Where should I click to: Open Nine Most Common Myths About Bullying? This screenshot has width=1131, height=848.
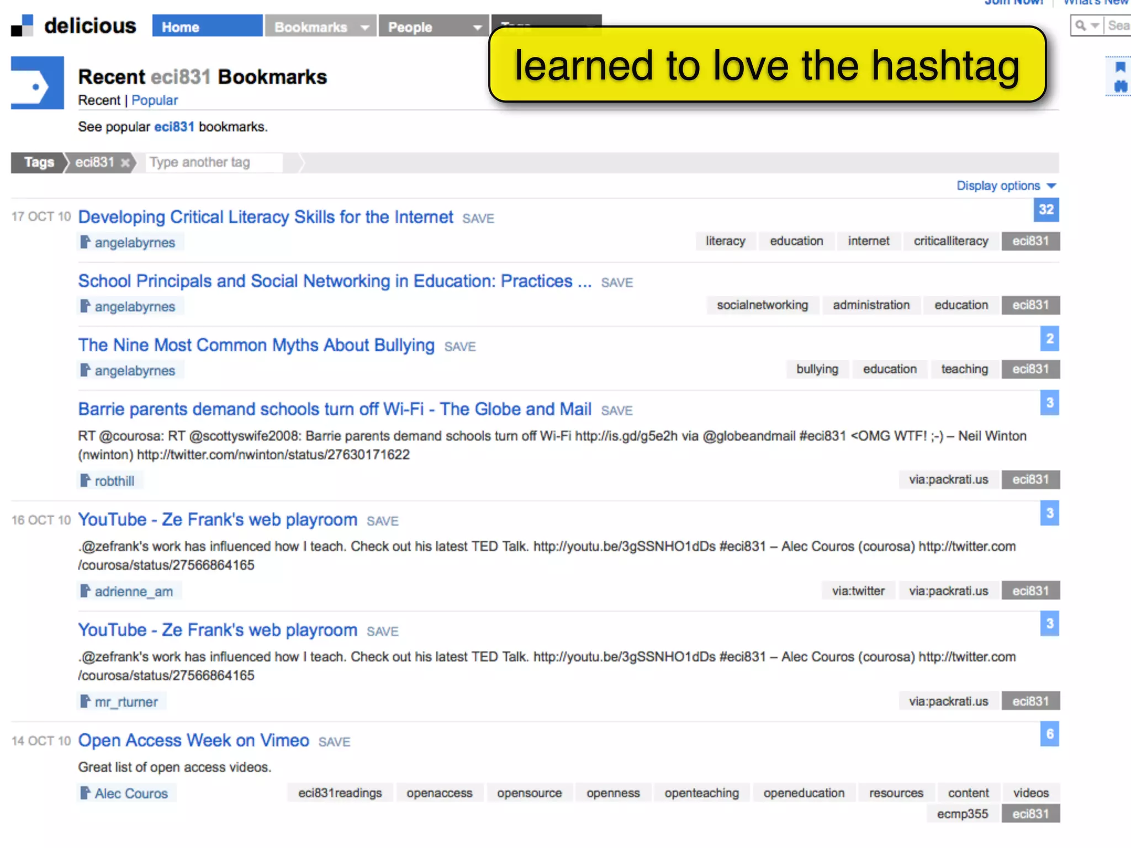256,345
